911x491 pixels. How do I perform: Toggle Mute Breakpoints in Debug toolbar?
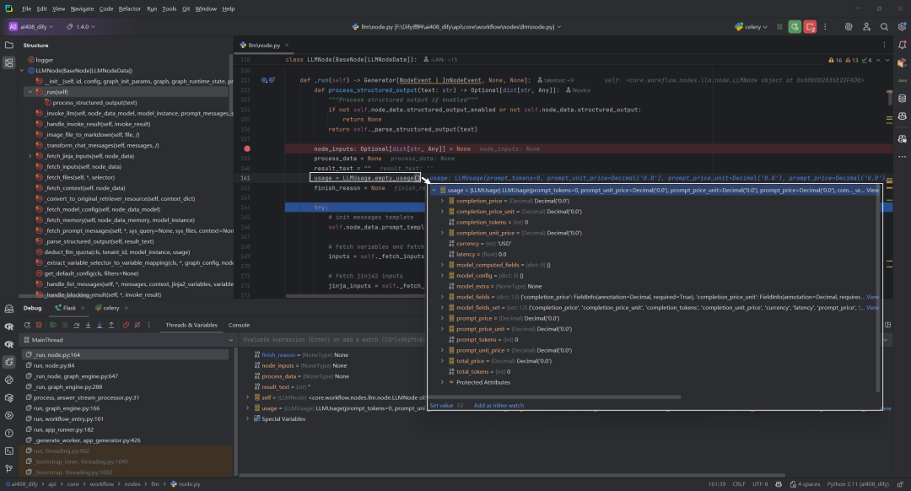point(137,325)
